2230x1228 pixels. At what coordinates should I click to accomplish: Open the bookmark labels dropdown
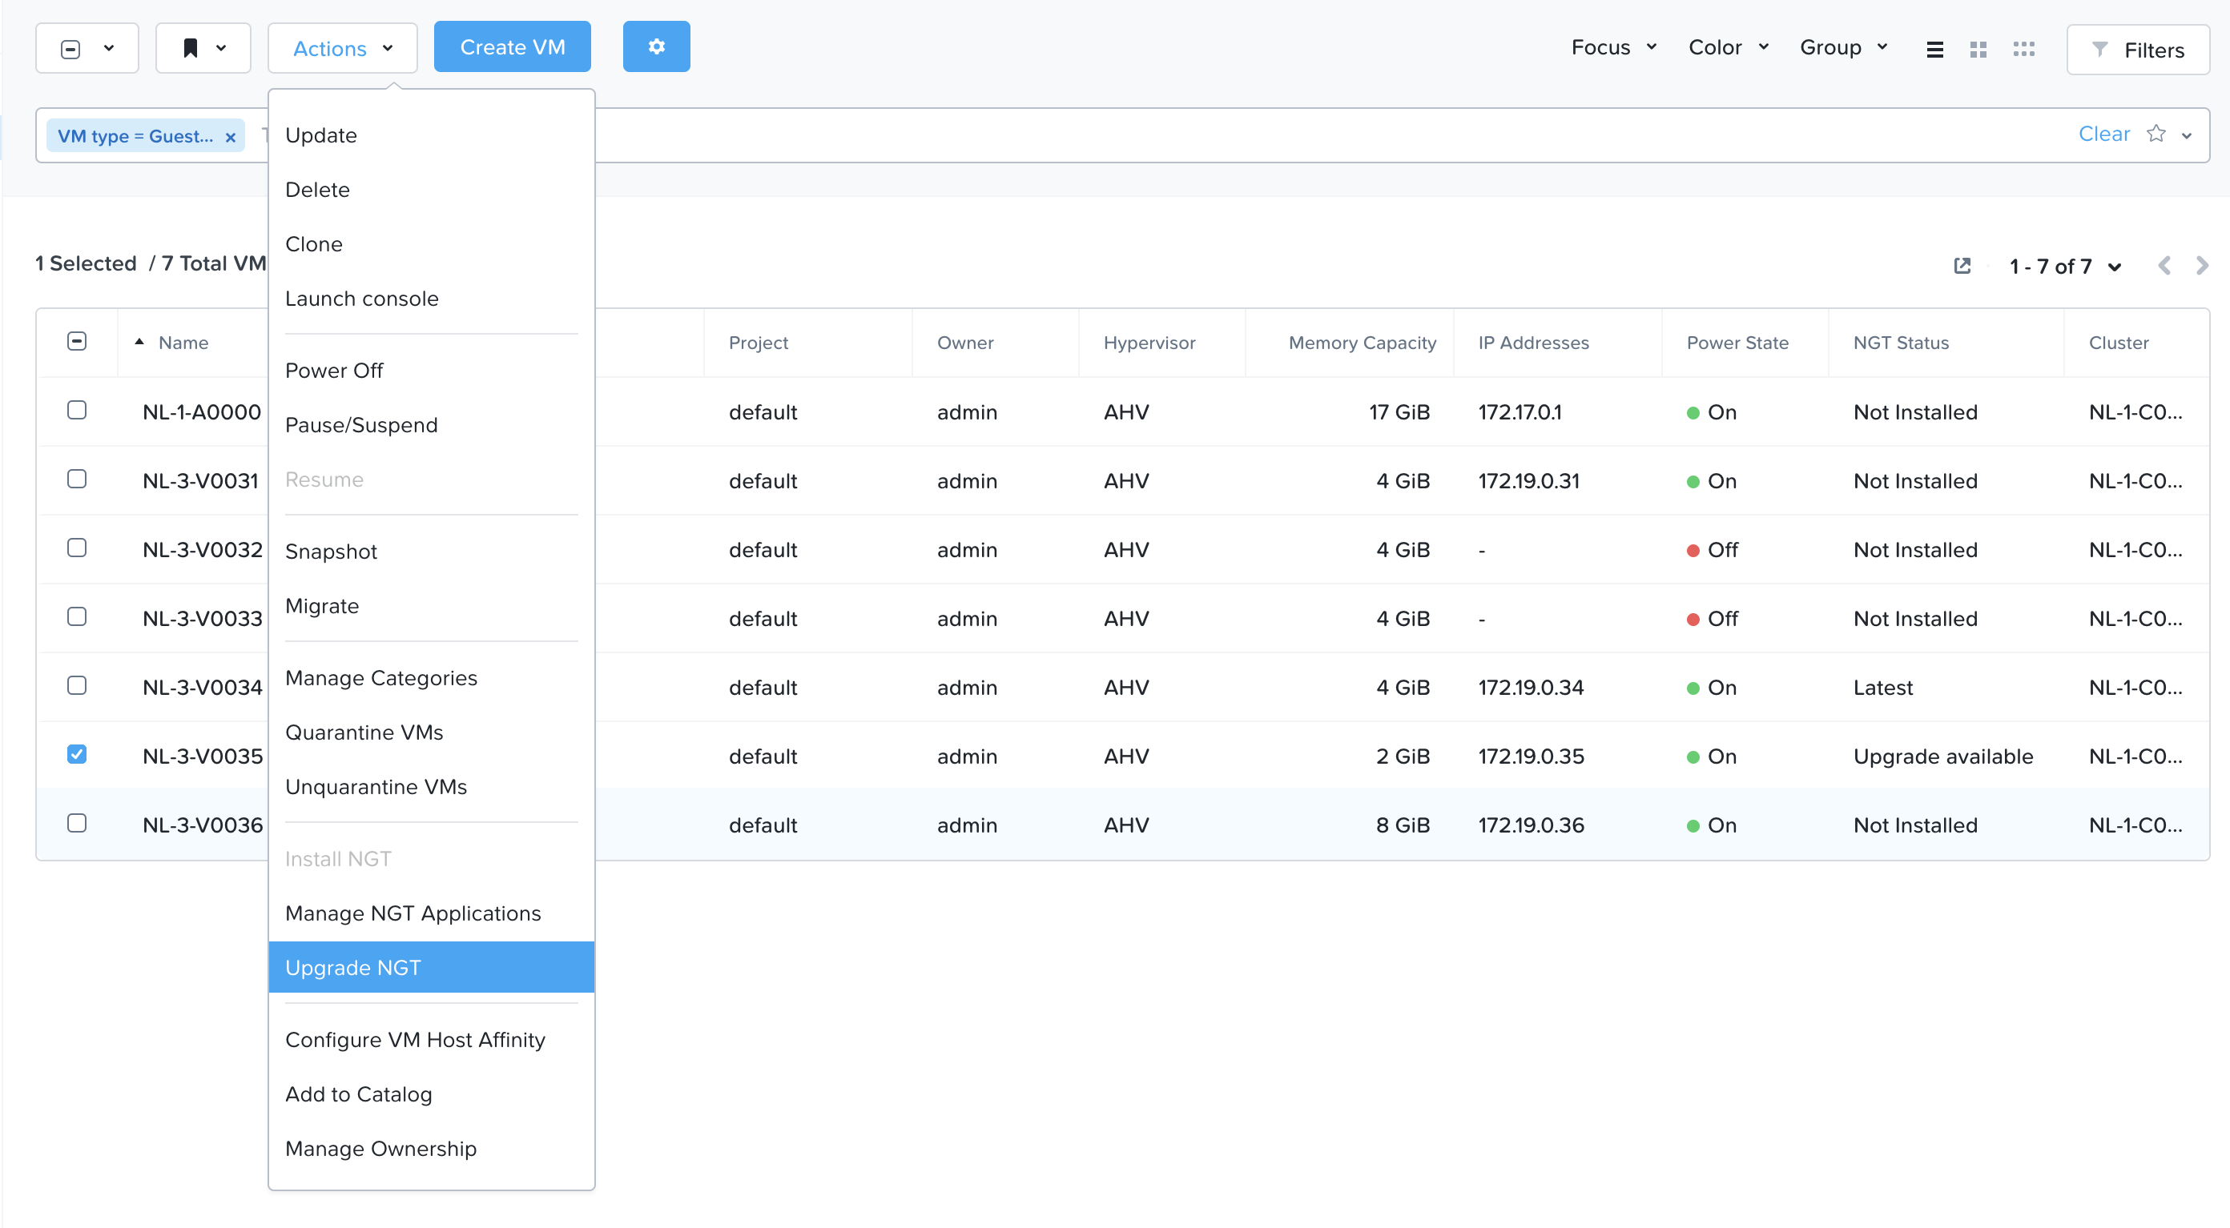203,47
